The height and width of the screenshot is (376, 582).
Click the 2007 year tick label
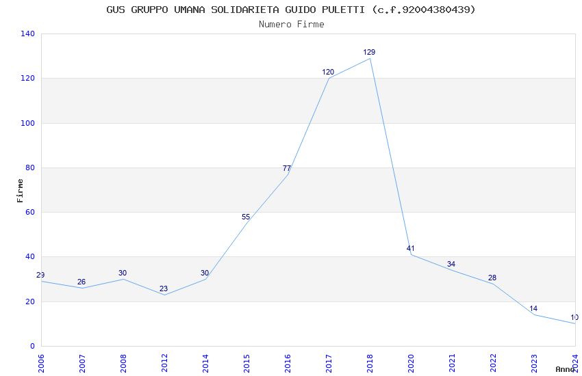[x=82, y=363]
